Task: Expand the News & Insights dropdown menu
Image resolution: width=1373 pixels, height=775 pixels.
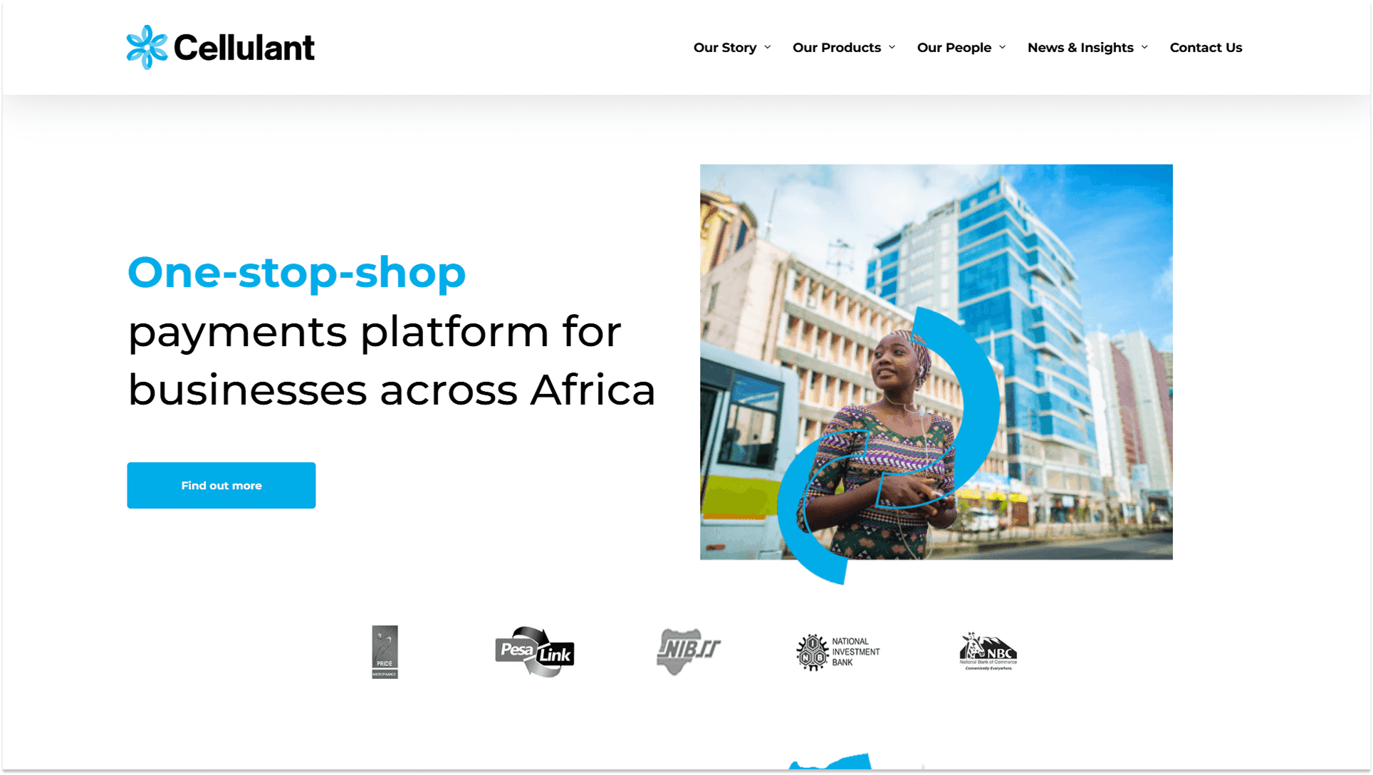Action: coord(1087,47)
